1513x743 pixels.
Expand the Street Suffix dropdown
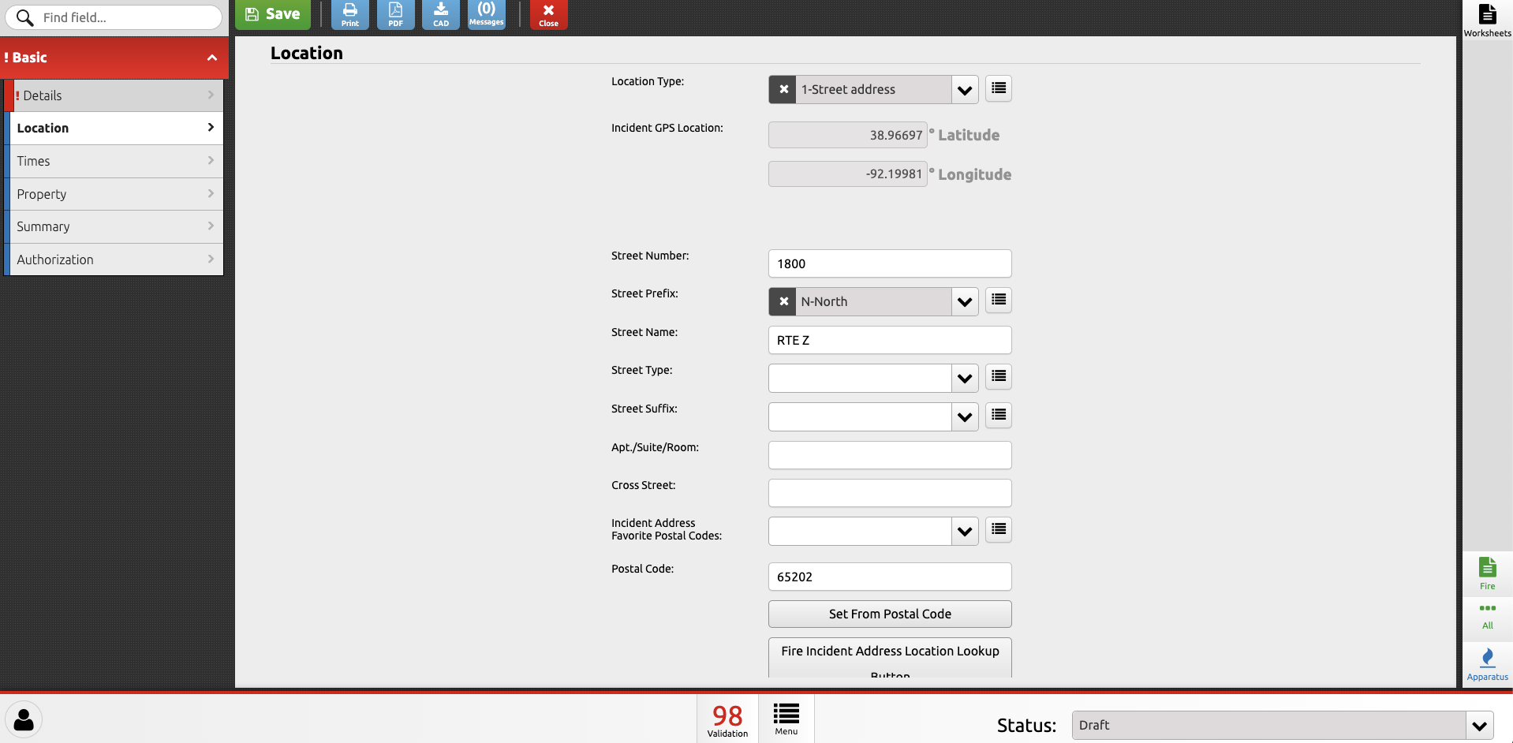point(964,416)
